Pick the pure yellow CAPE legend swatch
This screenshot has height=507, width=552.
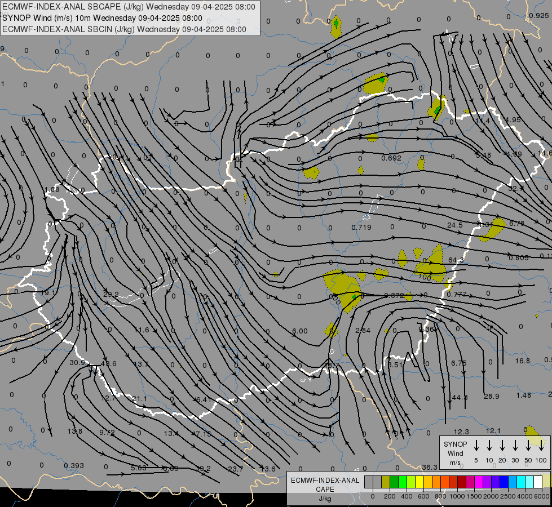pyautogui.click(x=419, y=482)
